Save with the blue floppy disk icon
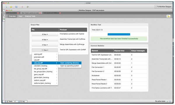This screenshot has width=175, height=105. coord(16,7)
